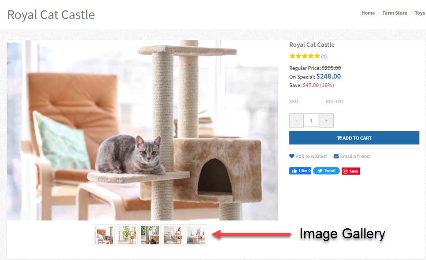Image resolution: width=426 pixels, height=260 pixels.
Task: Click the heart icon for wishlist
Action: click(292, 156)
